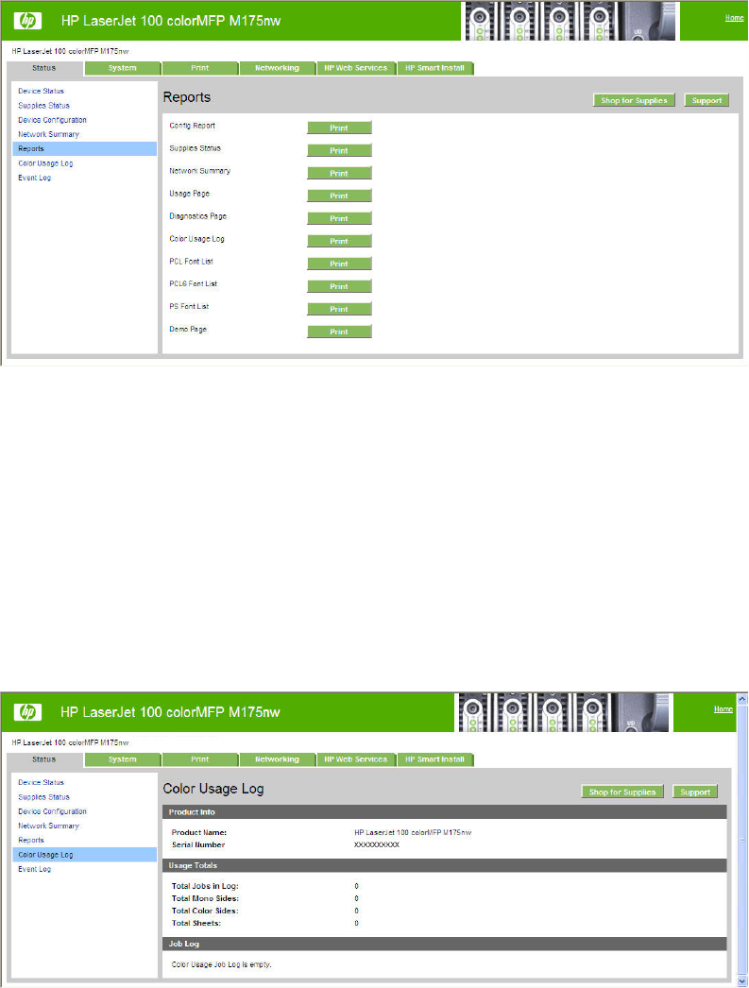
Task: Print the PS Font List
Action: tap(339, 310)
